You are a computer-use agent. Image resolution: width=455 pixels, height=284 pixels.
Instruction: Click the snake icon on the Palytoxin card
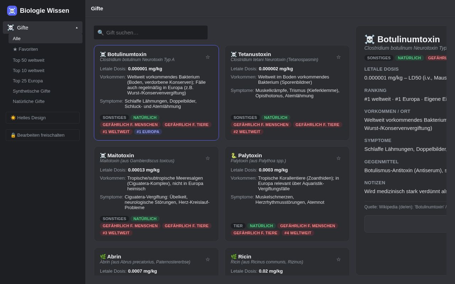[234, 155]
